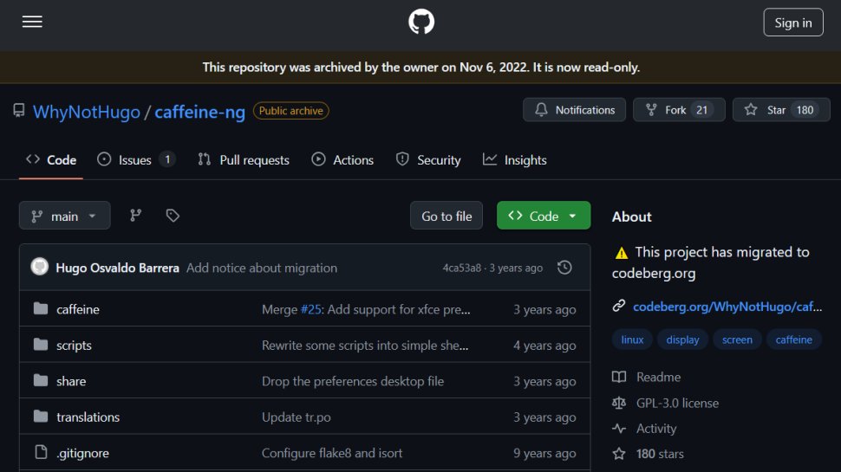Open commit 'Add notice about migration'

coord(262,268)
